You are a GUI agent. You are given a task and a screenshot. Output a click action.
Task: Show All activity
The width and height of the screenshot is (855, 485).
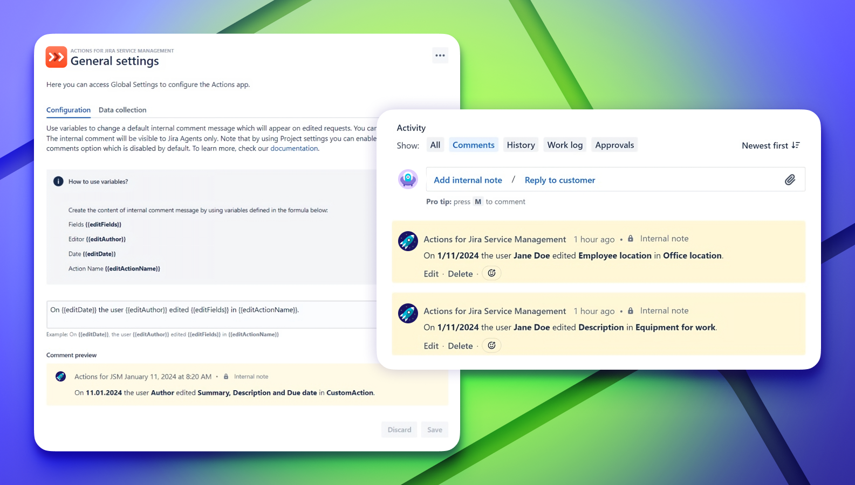click(x=435, y=145)
